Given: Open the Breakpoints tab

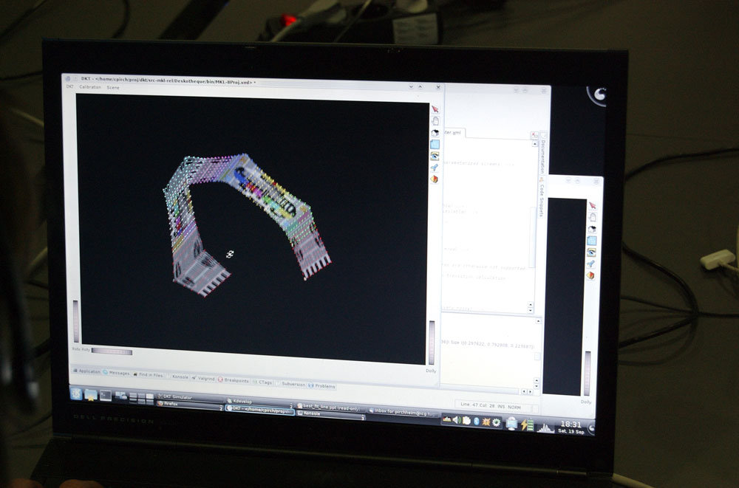Looking at the screenshot, I should click(x=234, y=380).
